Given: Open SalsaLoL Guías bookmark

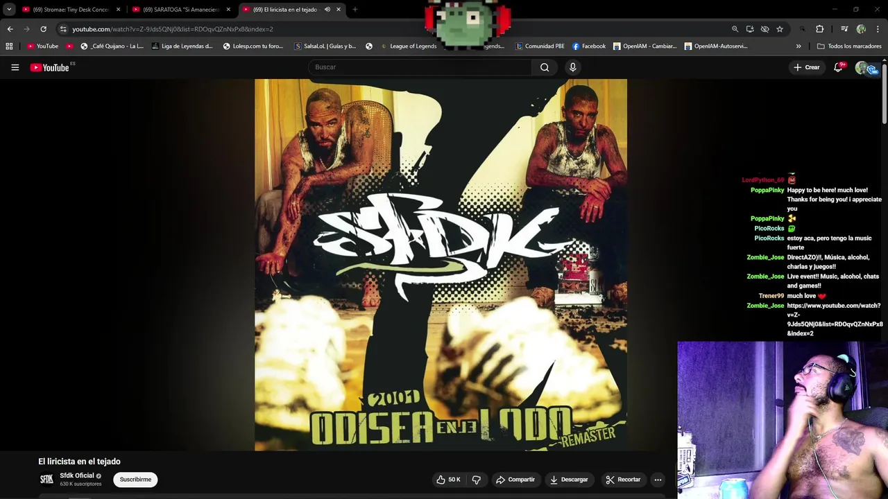Looking at the screenshot, I should tap(325, 46).
